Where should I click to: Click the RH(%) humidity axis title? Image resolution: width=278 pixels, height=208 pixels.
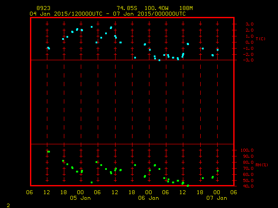(x=261, y=165)
